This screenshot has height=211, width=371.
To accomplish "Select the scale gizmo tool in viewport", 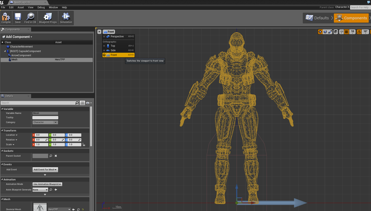I will [330, 32].
